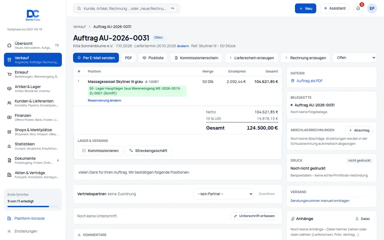Click the Einzelpreis value 2.092,44 €
This screenshot has width=384, height=240.
coord(236,82)
